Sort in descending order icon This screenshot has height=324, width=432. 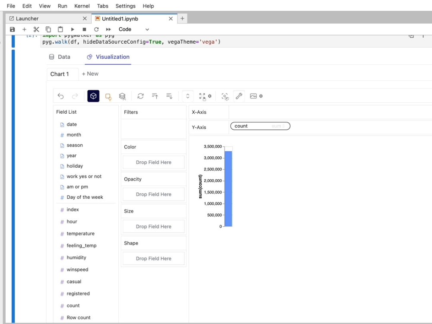coord(169,96)
